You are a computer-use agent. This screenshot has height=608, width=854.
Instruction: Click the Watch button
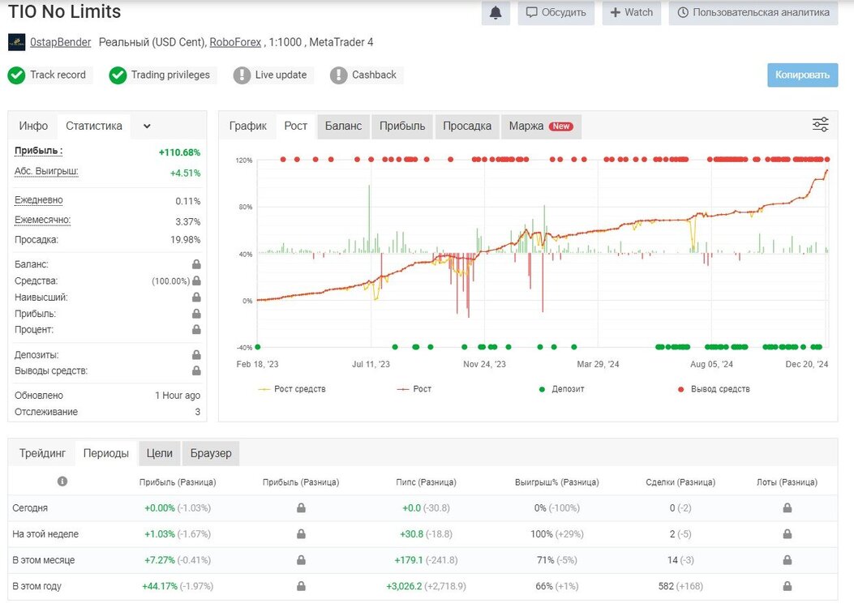632,12
